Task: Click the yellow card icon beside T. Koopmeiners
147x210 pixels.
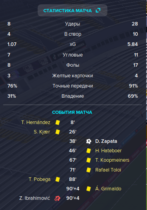Action: [x=89, y=160]
